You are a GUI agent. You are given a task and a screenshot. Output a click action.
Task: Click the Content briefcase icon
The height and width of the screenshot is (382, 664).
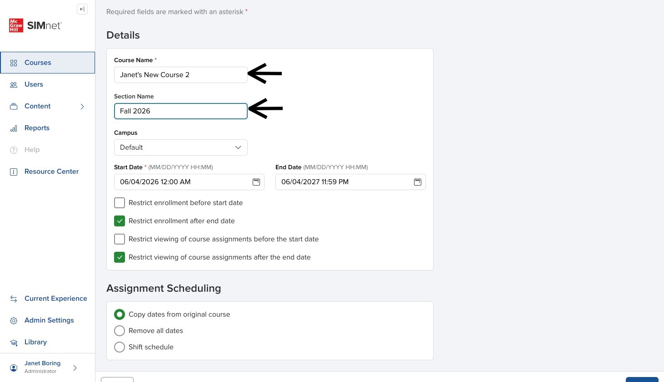[14, 107]
